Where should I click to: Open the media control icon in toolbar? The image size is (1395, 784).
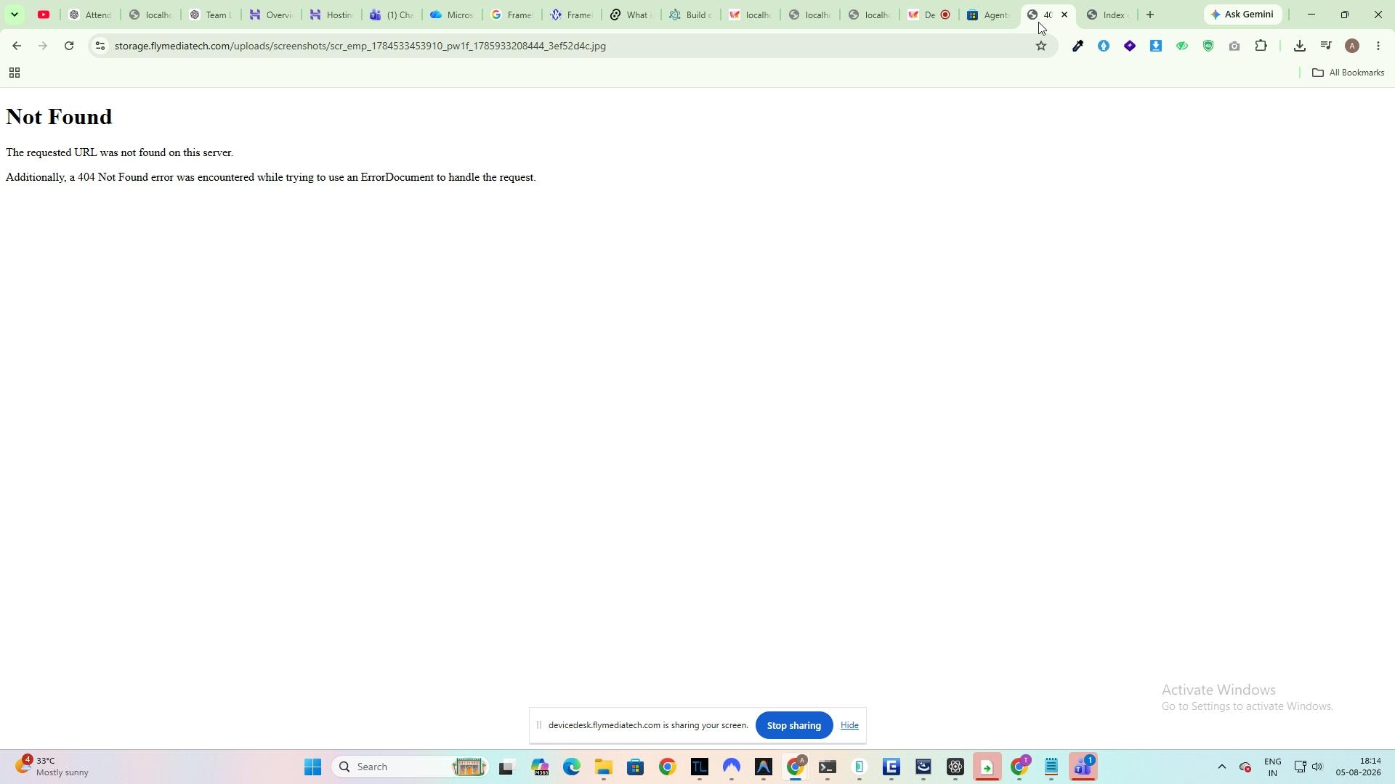click(1326, 46)
